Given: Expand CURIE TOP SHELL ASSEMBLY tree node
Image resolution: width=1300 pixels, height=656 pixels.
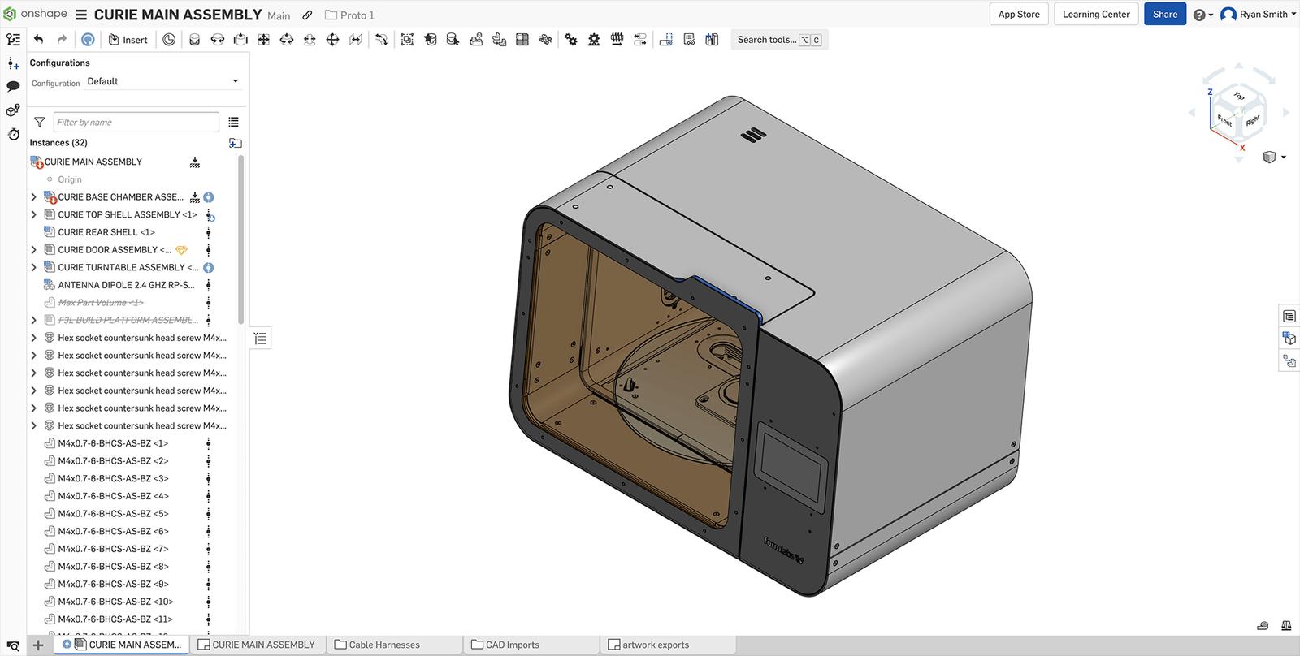Looking at the screenshot, I should (x=33, y=214).
